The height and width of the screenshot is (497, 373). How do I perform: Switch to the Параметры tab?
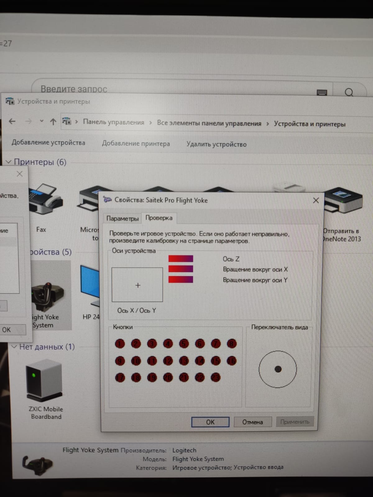tap(122, 218)
